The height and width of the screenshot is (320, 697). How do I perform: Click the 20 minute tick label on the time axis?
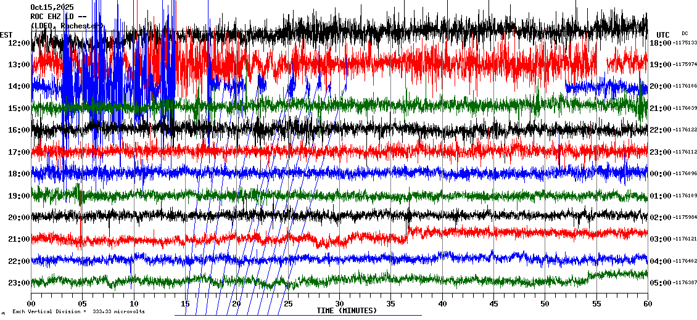pyautogui.click(x=236, y=303)
